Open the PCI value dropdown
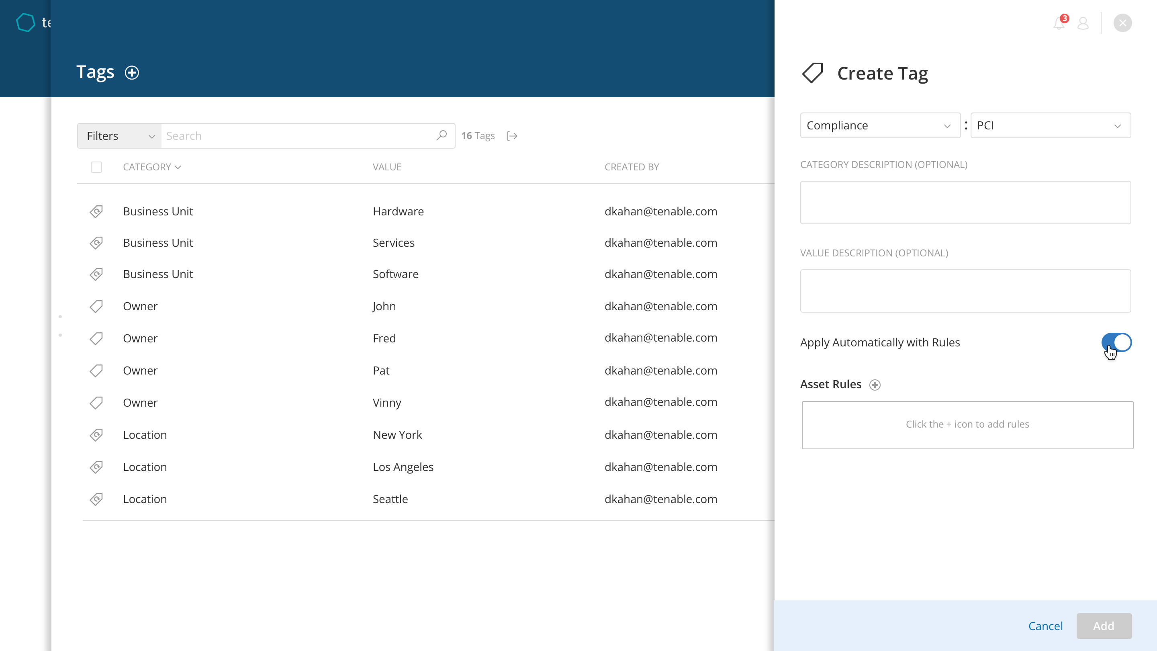This screenshot has width=1157, height=651. coord(1050,125)
